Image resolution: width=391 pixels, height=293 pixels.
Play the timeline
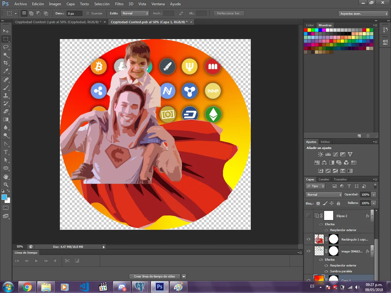point(36,261)
